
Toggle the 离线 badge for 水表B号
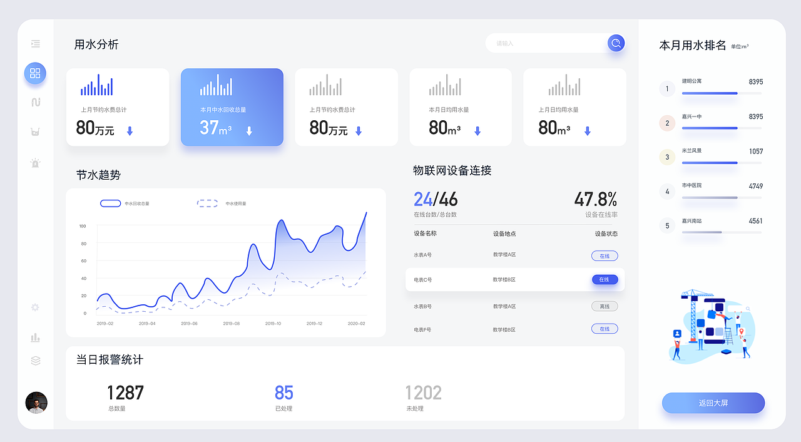point(605,306)
